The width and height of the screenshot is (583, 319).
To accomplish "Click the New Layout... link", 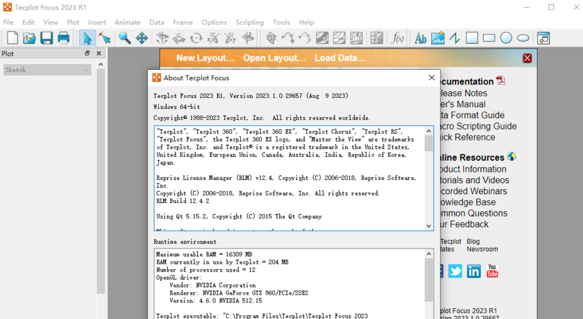I will point(205,58).
